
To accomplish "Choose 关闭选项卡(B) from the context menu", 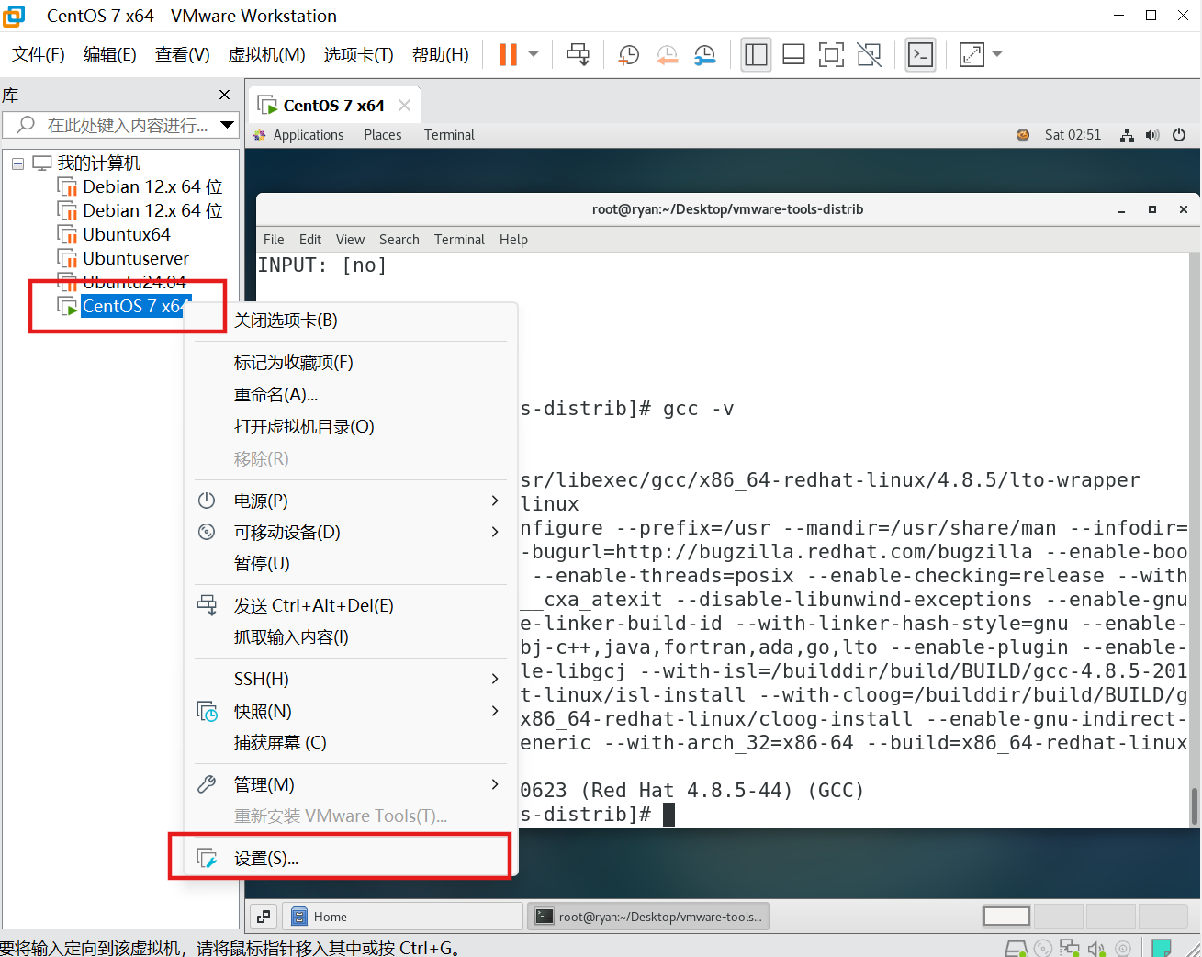I will pyautogui.click(x=351, y=321).
